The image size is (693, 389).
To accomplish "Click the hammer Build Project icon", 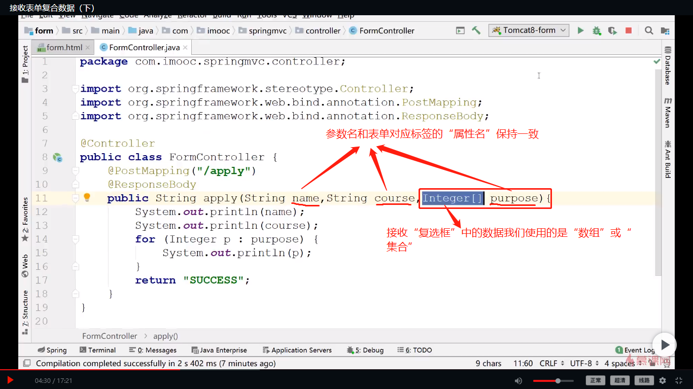I will (x=476, y=31).
